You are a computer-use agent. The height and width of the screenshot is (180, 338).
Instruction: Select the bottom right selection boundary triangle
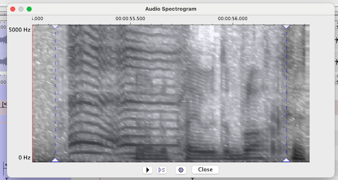click(286, 160)
